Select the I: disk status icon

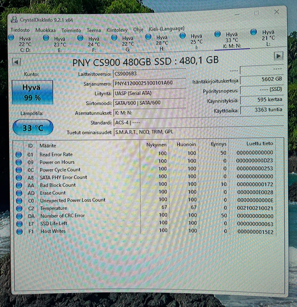point(183,36)
